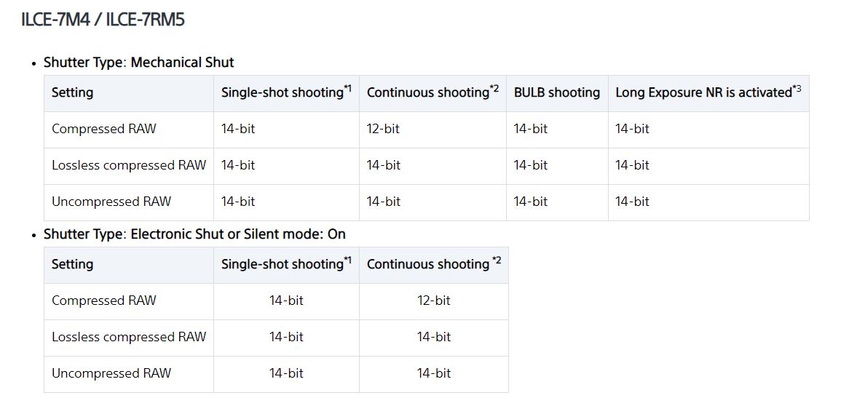Image resolution: width=849 pixels, height=398 pixels.
Task: Select Uncompressed RAW label in the mechanical table
Action: click(x=111, y=202)
